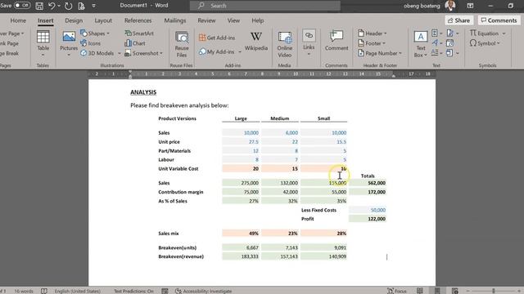Insert Icons from Illustrations group
Screen dimensions: 524x294
91,43
